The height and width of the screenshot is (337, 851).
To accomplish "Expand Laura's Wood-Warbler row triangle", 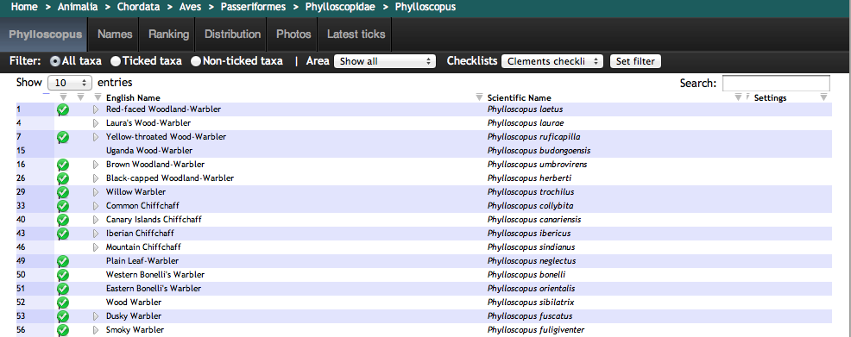I will 96,123.
